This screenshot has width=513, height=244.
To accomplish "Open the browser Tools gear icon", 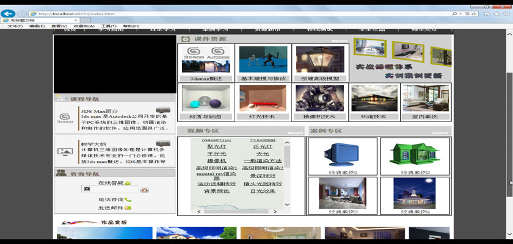I will pyautogui.click(x=506, y=14).
